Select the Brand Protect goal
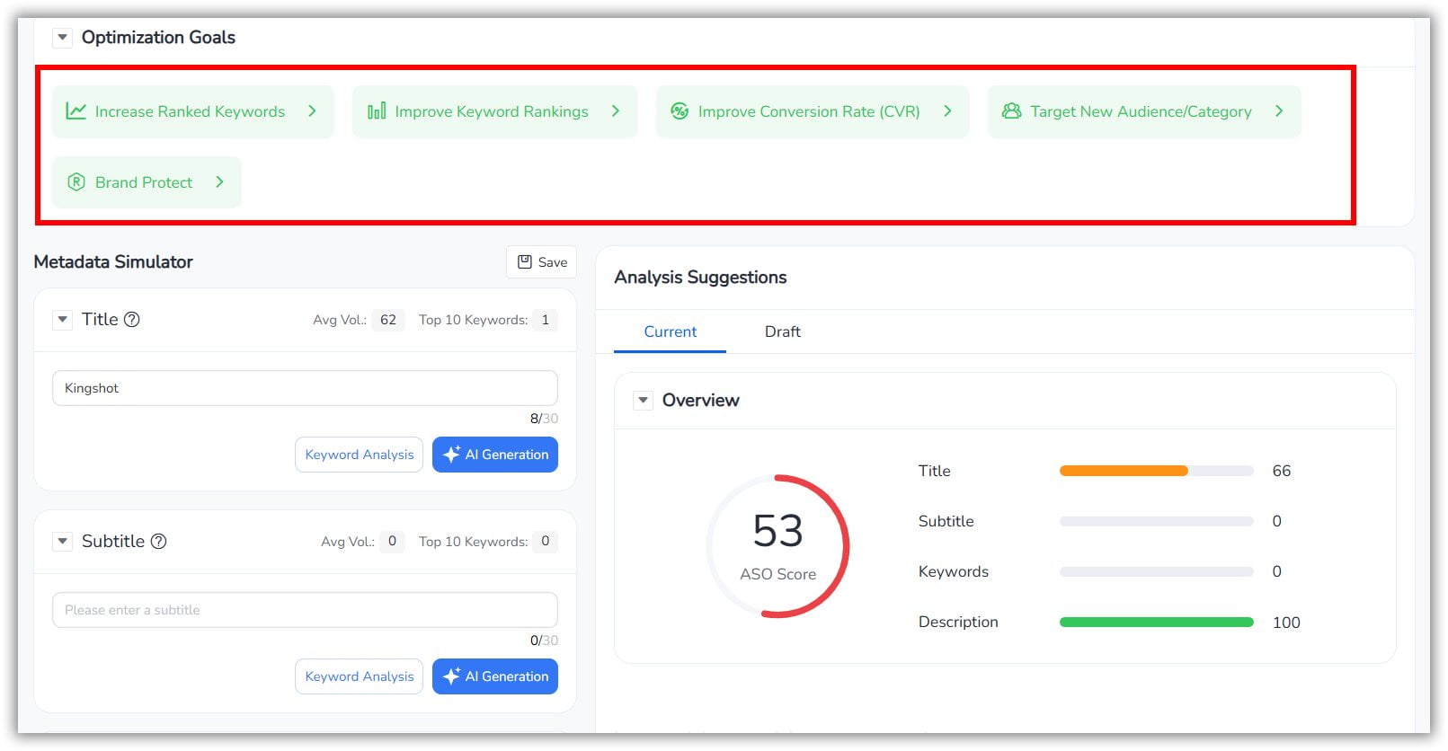 point(147,182)
